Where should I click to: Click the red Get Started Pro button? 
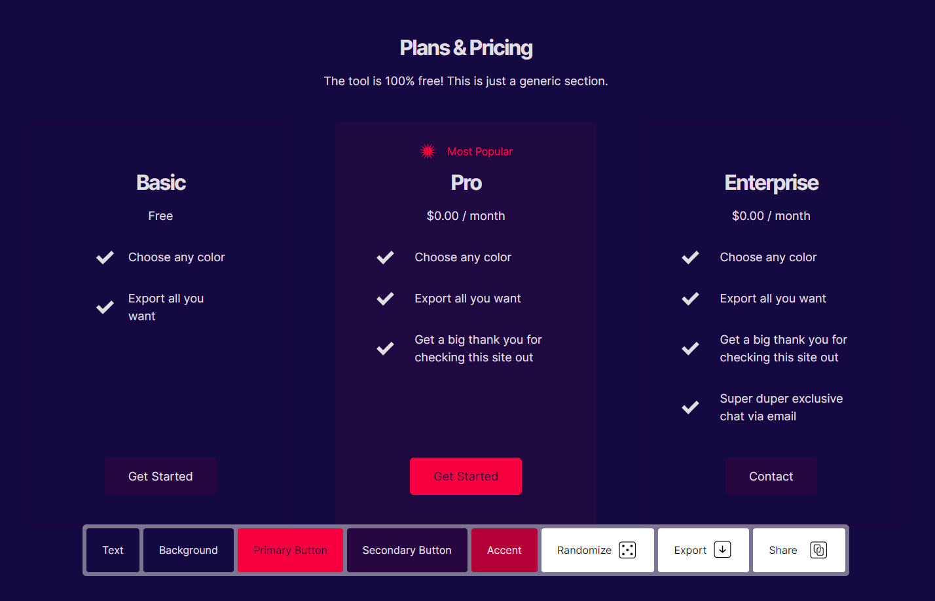tap(466, 476)
